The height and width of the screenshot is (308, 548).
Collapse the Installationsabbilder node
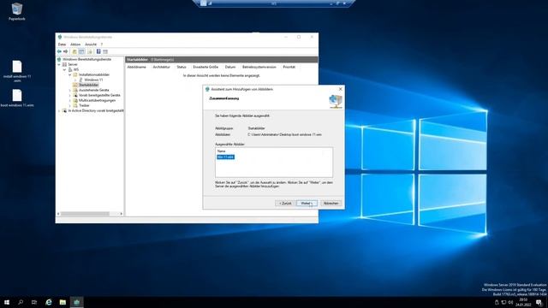pos(70,74)
